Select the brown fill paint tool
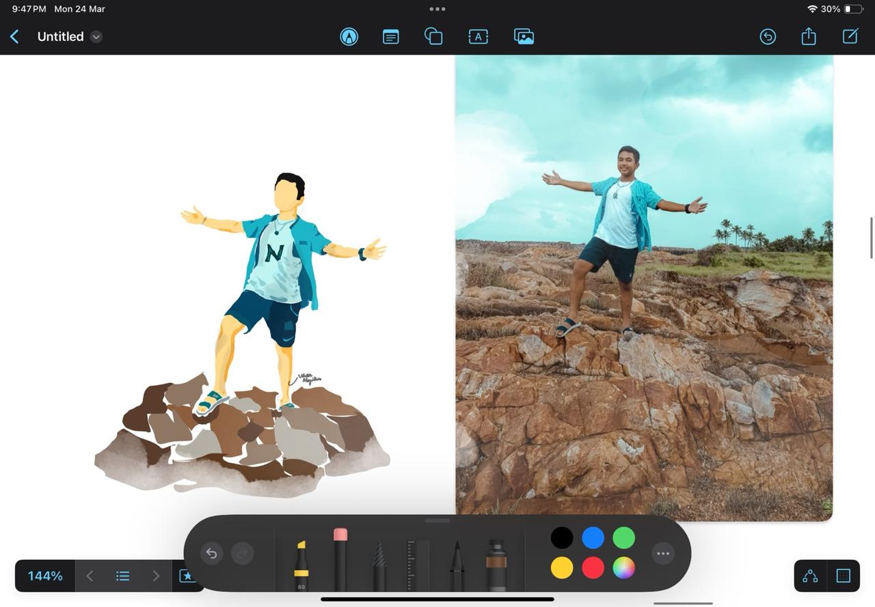Image resolution: width=875 pixels, height=607 pixels. 496,565
